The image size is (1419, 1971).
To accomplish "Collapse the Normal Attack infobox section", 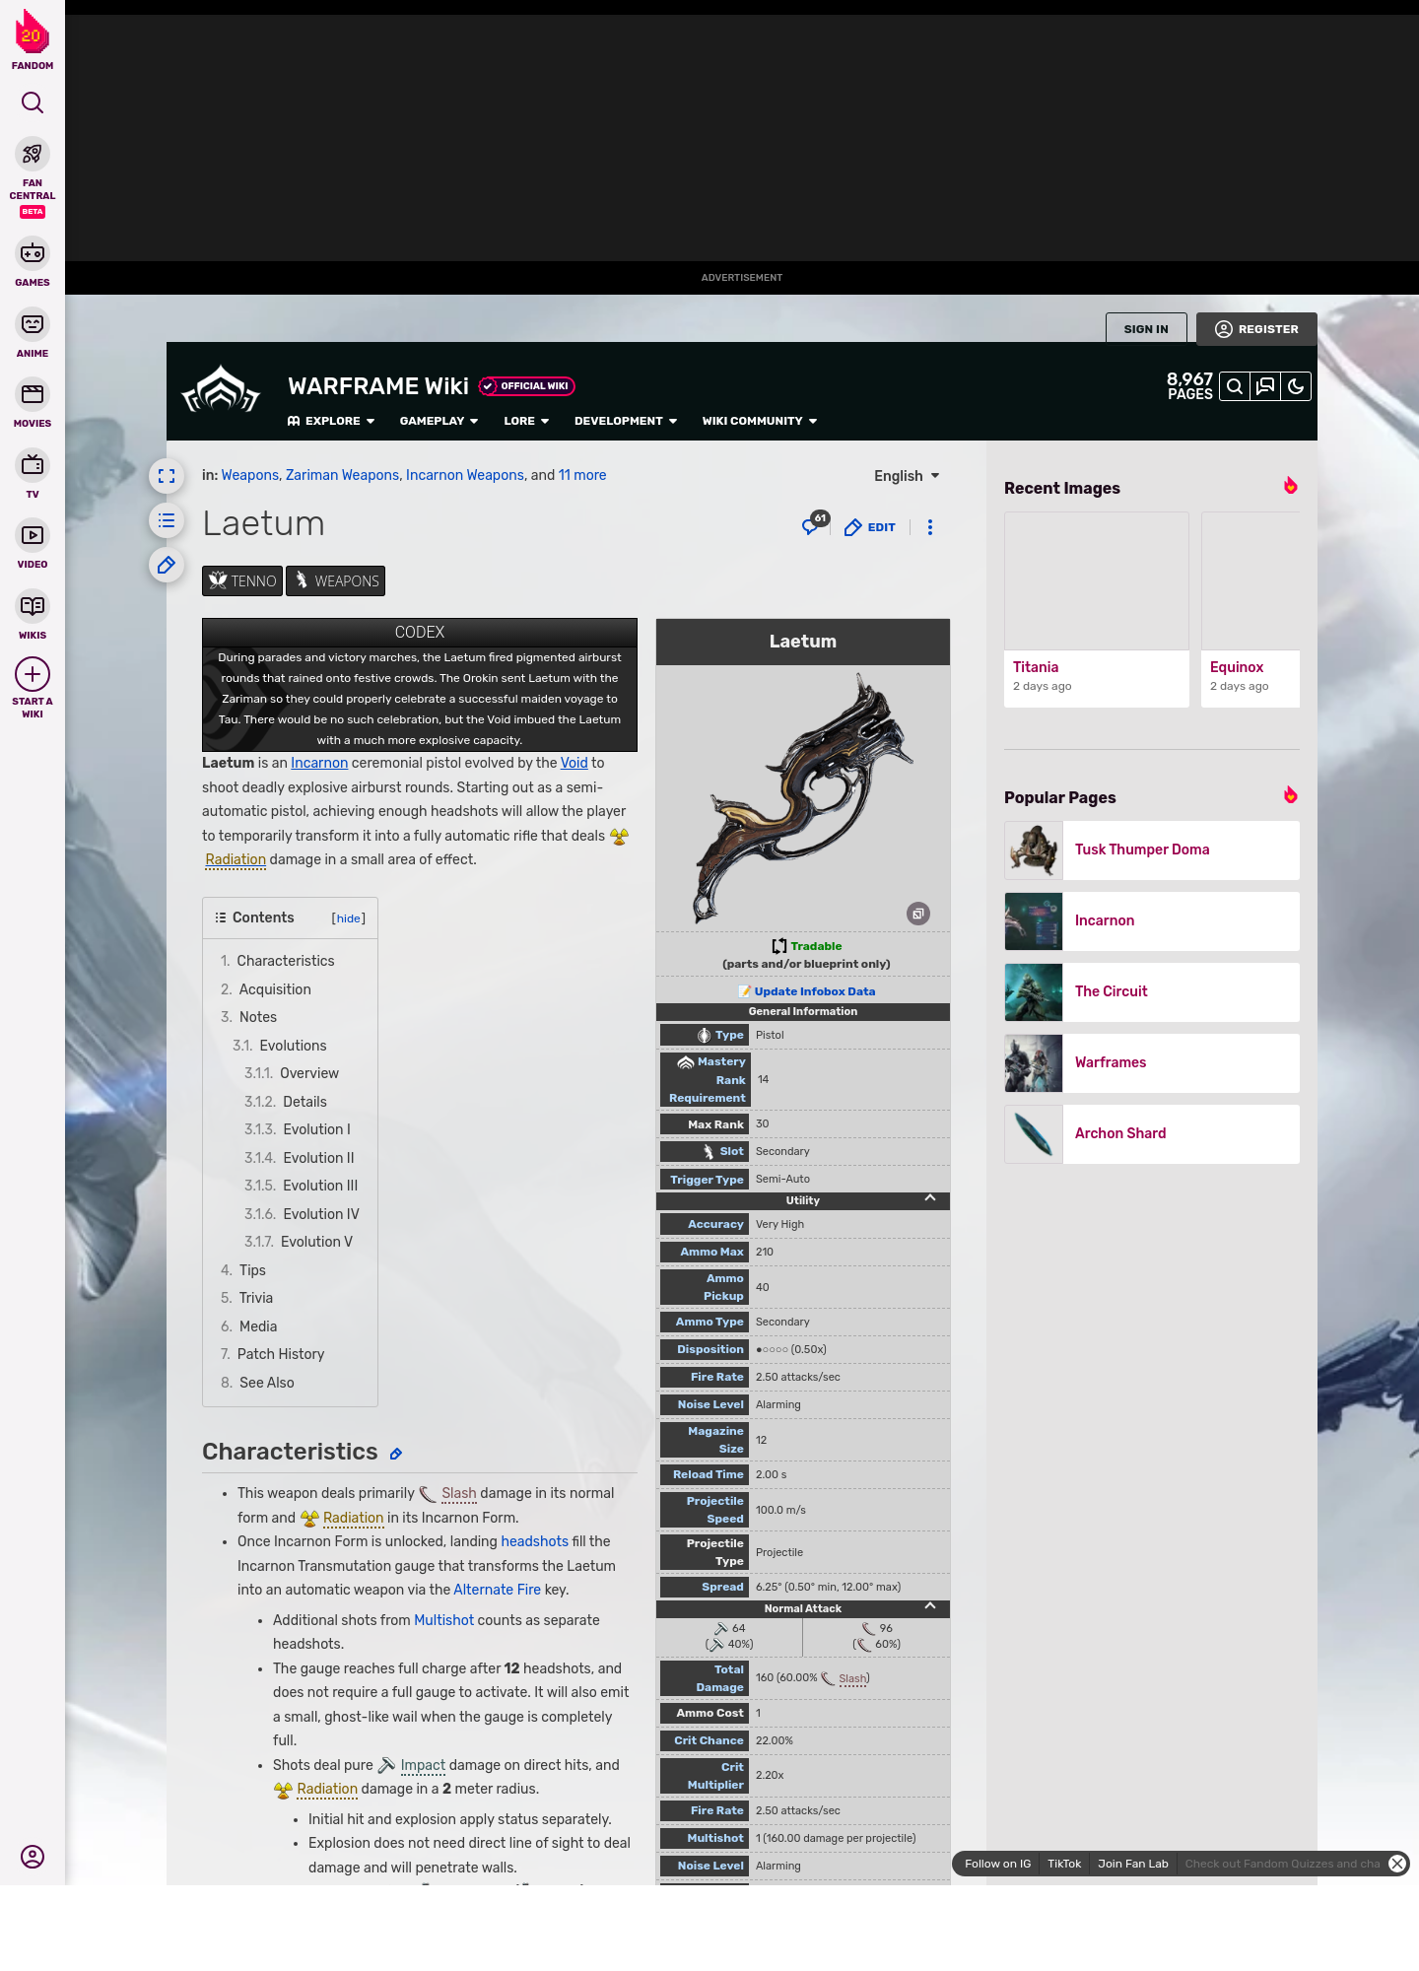I will click(930, 1607).
